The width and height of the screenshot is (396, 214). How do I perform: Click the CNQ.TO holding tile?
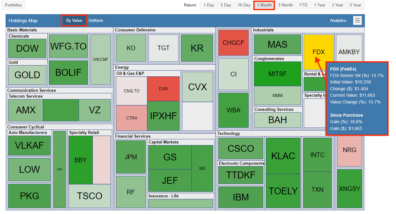(x=132, y=91)
